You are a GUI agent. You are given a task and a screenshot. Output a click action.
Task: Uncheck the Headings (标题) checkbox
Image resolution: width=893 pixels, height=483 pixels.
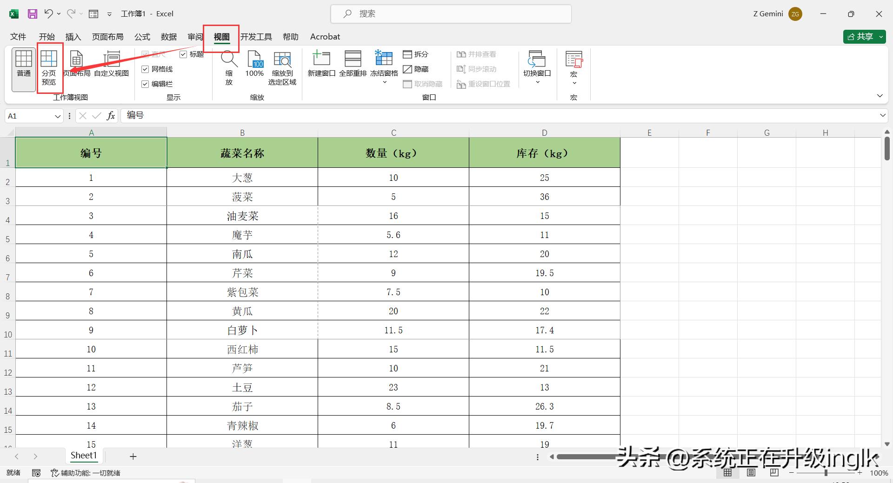(183, 54)
